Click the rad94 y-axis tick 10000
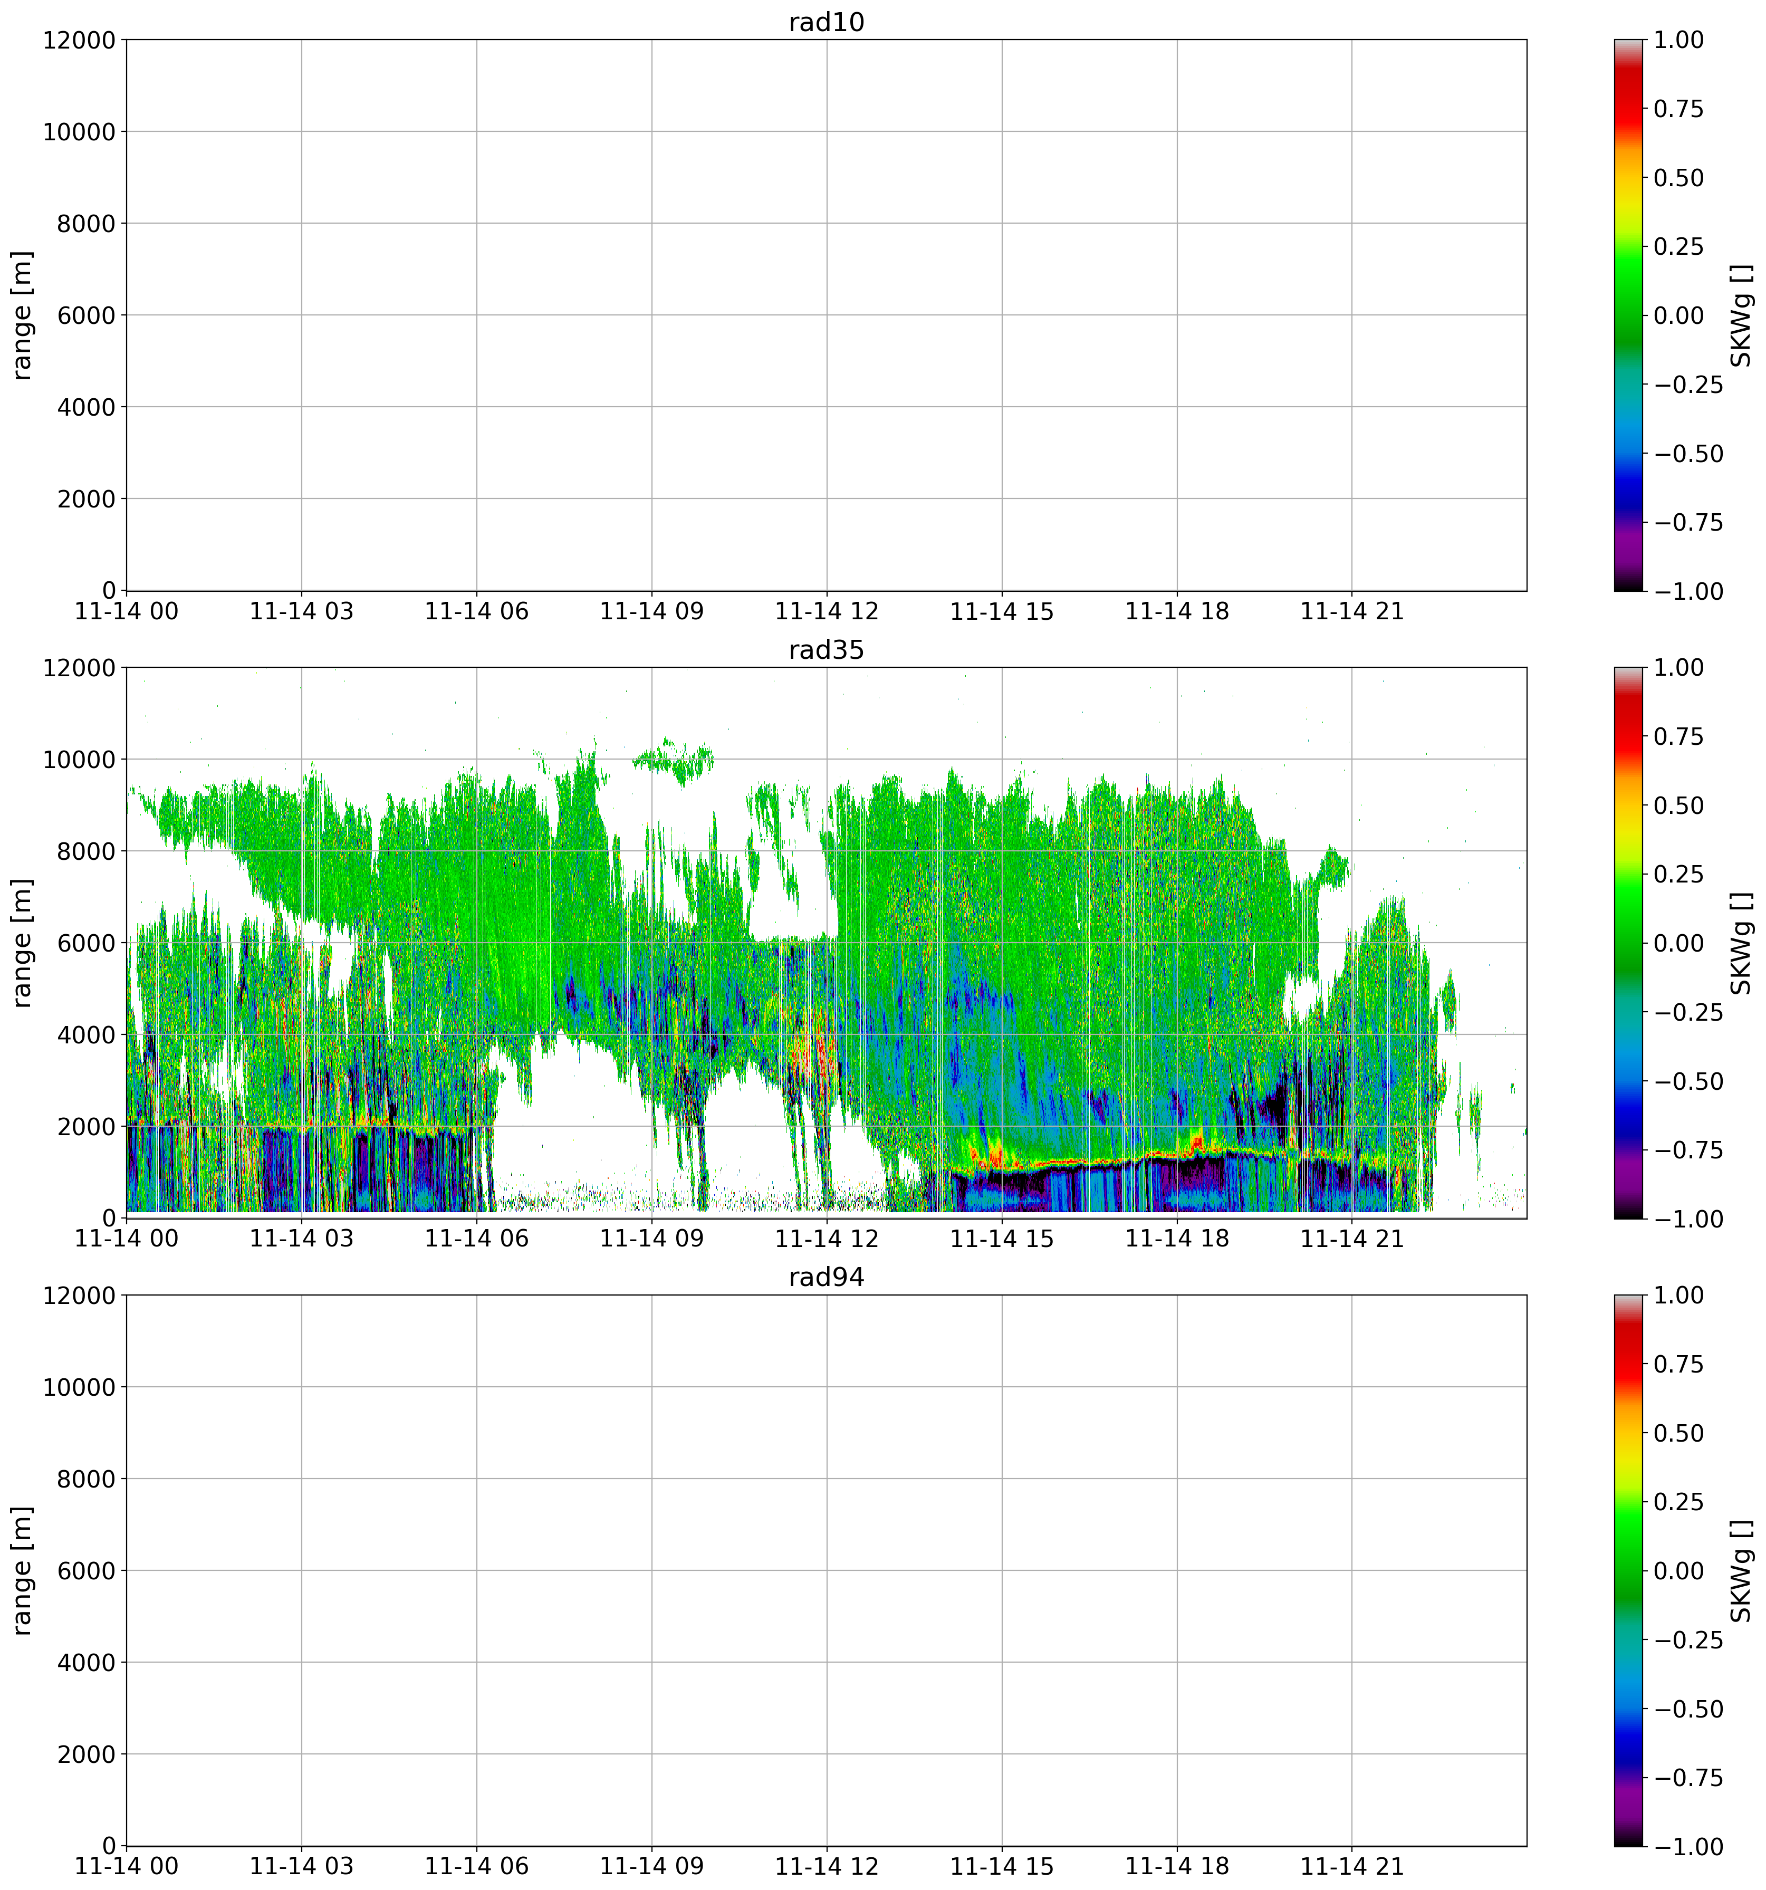Screen dimensions: 1766x1890 point(79,1387)
